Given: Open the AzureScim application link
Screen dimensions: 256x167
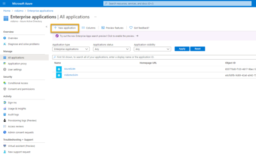Looking at the screenshot, I should click(70, 69).
